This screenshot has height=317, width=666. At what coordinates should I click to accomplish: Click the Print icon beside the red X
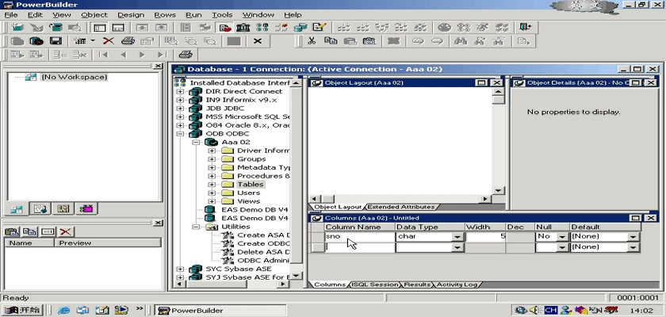128,41
